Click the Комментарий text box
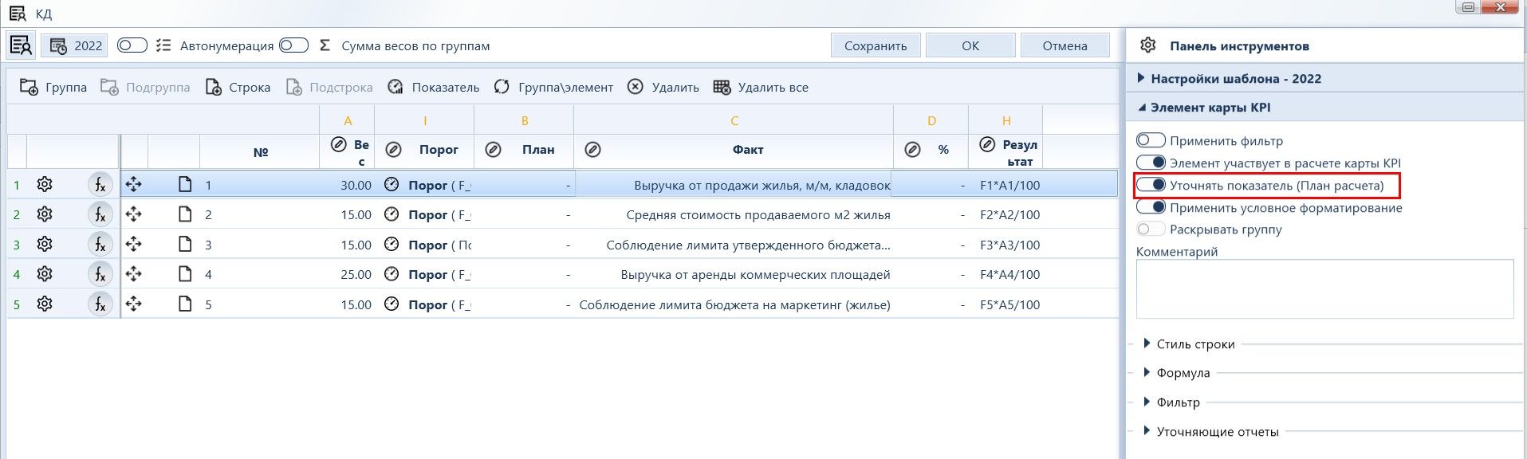 (1324, 288)
